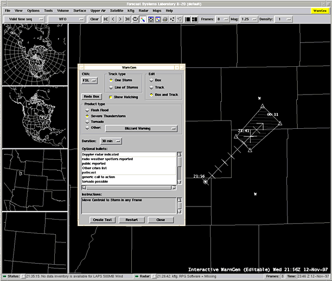
Task: Click the color image editor icon
Action: 158,20
